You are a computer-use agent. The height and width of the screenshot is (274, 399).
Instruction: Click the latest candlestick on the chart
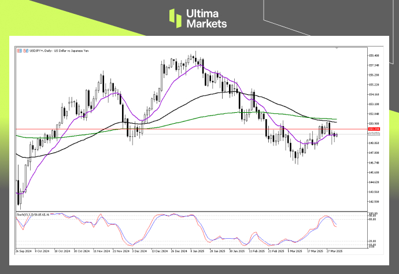337,134
